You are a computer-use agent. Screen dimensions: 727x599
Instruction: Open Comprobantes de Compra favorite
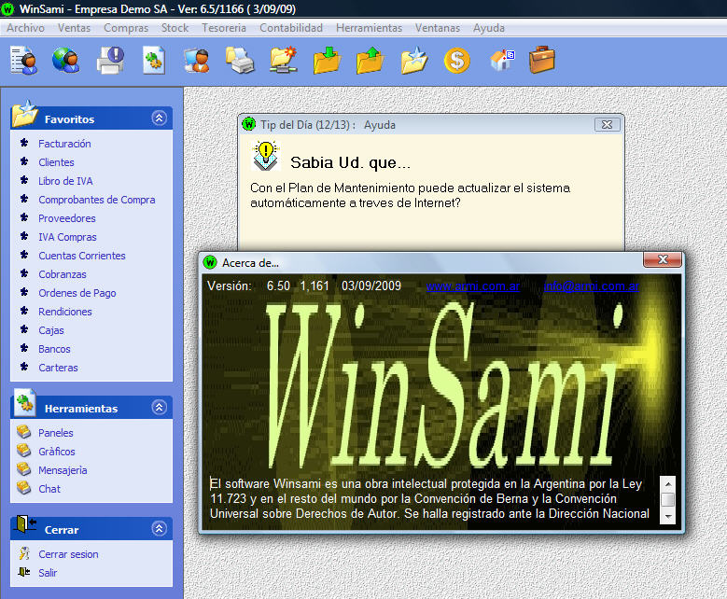click(97, 200)
